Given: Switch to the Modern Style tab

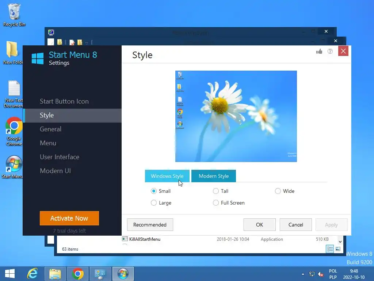Looking at the screenshot, I should click(x=214, y=176).
